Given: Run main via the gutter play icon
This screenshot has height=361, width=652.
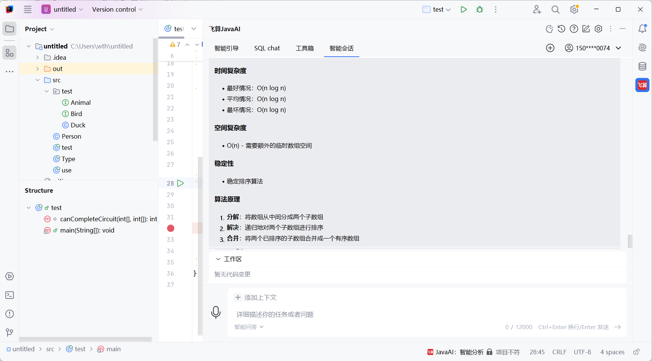Looking at the screenshot, I should point(181,183).
